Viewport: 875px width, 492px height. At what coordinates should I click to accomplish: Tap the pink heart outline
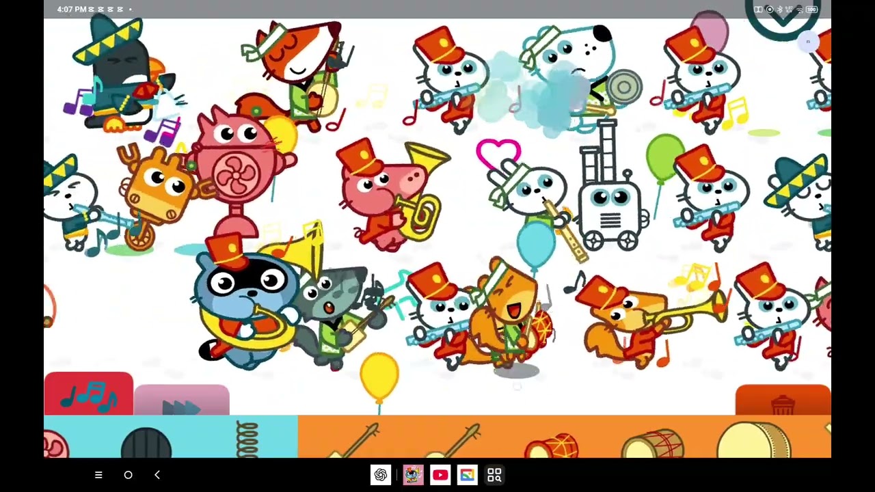pos(498,153)
